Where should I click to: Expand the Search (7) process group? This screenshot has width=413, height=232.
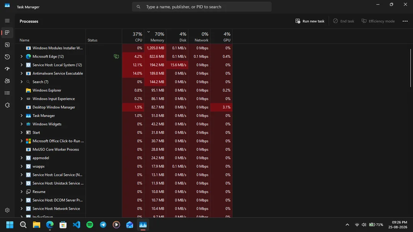[x=22, y=82]
